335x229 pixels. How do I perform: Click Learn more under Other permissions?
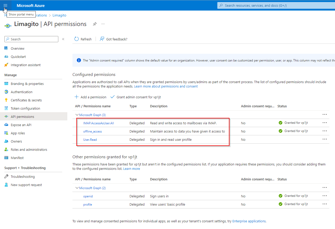click(x=132, y=169)
